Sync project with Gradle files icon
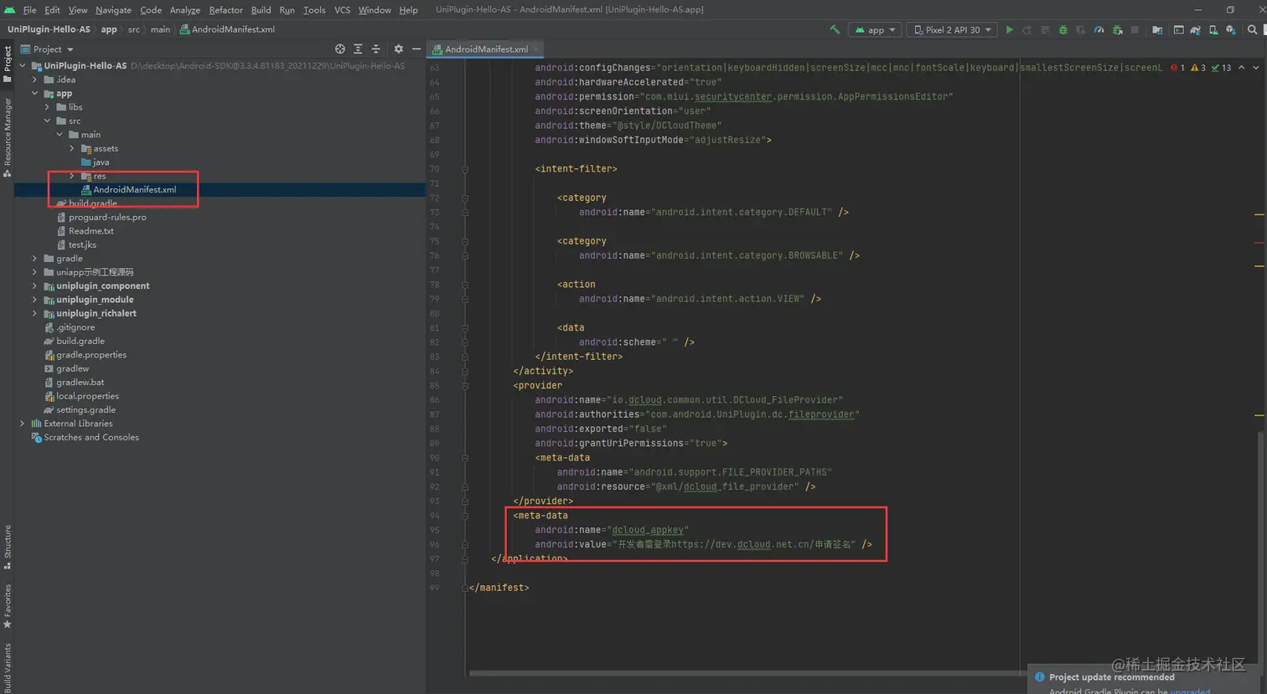 pyautogui.click(x=1196, y=29)
